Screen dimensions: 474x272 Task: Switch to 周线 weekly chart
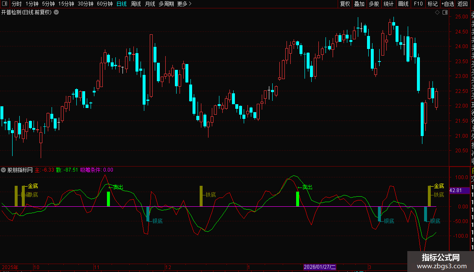pos(136,4)
